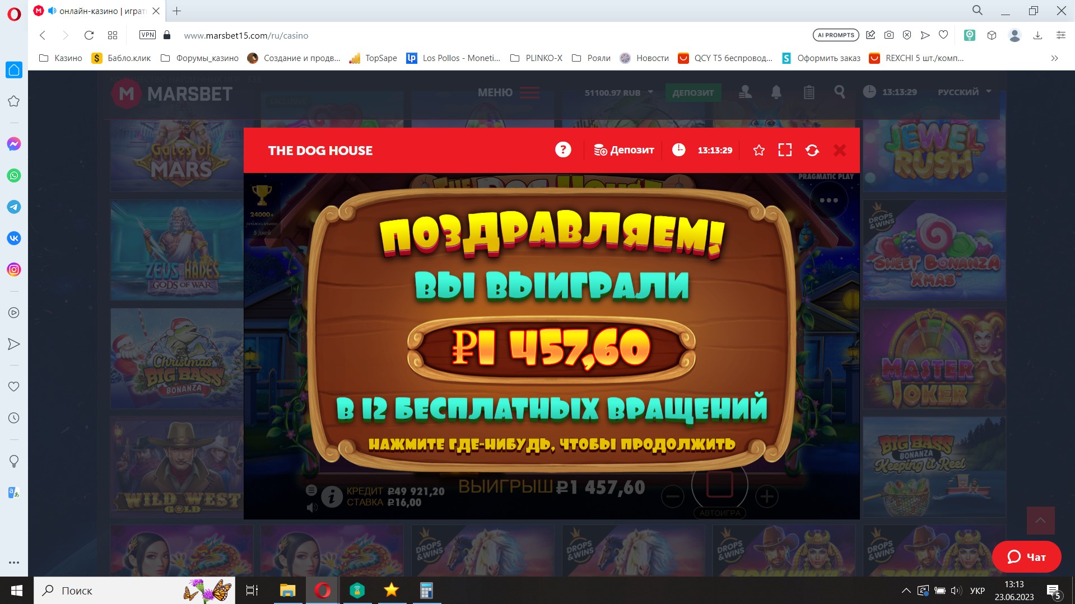Open Opera sidebar home icon

(14, 70)
